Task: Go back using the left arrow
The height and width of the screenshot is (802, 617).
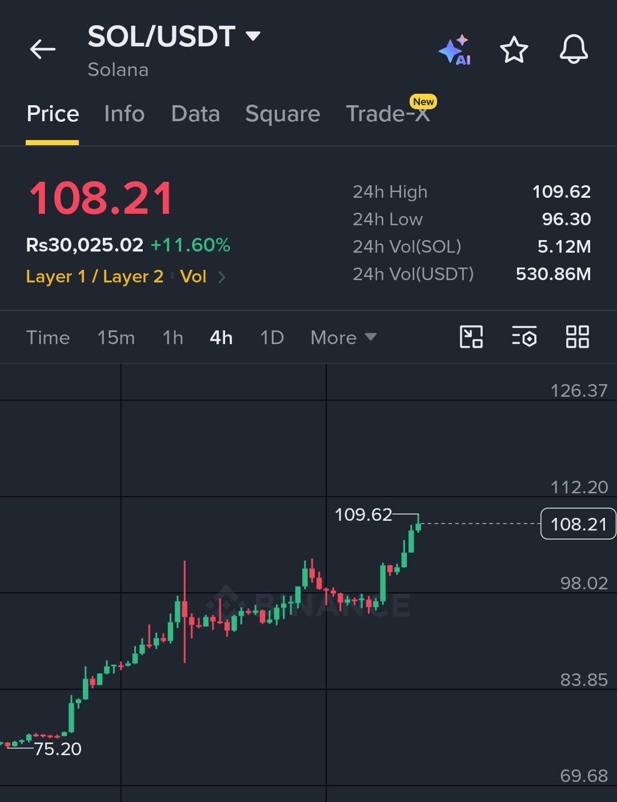Action: pyautogui.click(x=43, y=49)
